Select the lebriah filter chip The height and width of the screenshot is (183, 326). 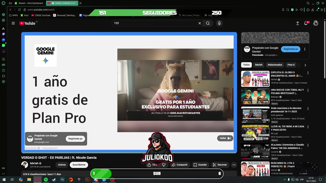(x=259, y=65)
